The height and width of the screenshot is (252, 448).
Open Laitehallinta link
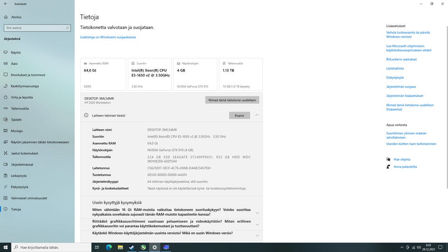point(395,69)
